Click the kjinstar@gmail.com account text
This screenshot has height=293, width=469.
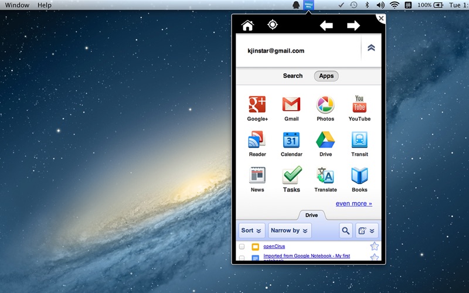(x=276, y=51)
